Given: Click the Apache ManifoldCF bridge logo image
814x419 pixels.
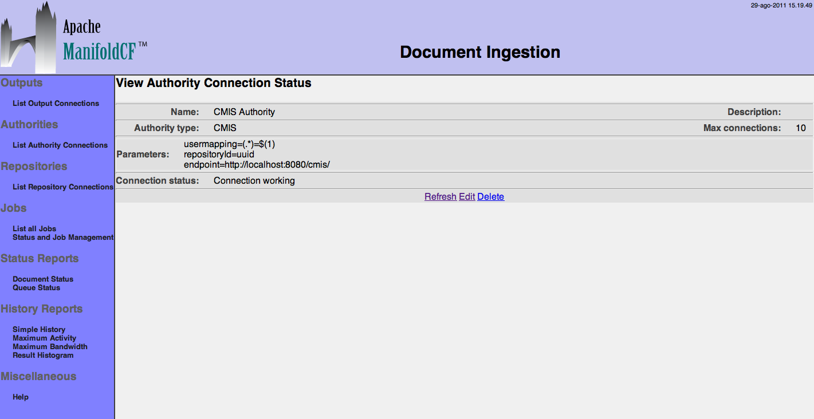Looking at the screenshot, I should point(29,38).
